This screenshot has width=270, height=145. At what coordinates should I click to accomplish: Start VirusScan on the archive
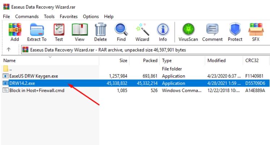tap(188, 32)
